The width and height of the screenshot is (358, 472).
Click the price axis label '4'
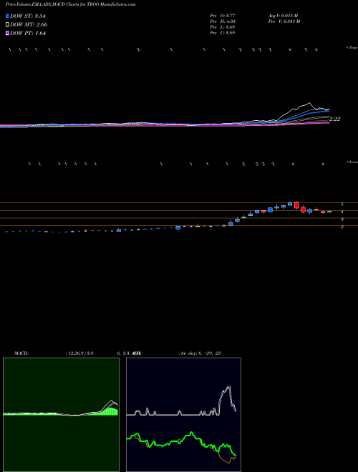(x=342, y=212)
